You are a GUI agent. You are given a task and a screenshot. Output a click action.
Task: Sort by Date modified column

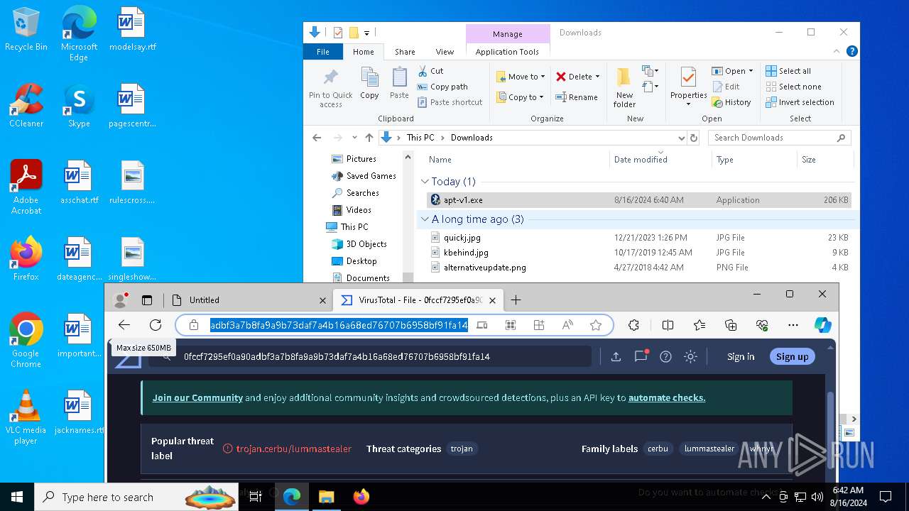pyautogui.click(x=660, y=160)
